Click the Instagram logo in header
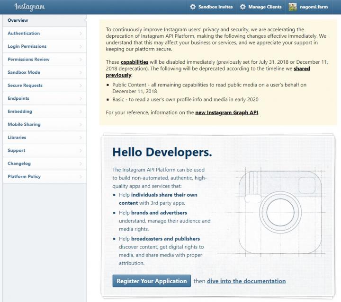The height and width of the screenshot is (302, 341). click(x=29, y=7)
